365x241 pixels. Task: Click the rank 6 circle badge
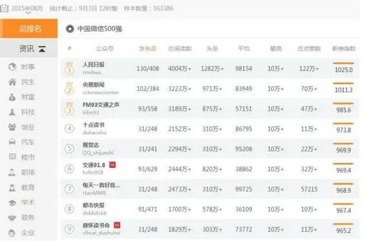[69, 169]
